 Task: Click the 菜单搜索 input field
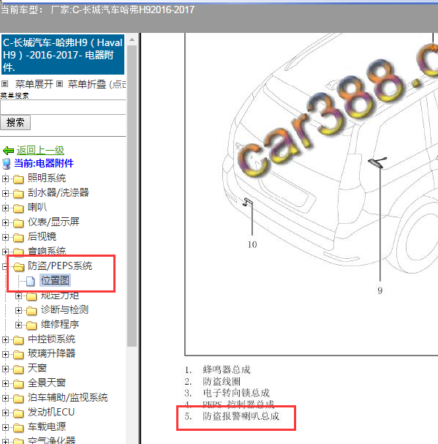pos(63,108)
